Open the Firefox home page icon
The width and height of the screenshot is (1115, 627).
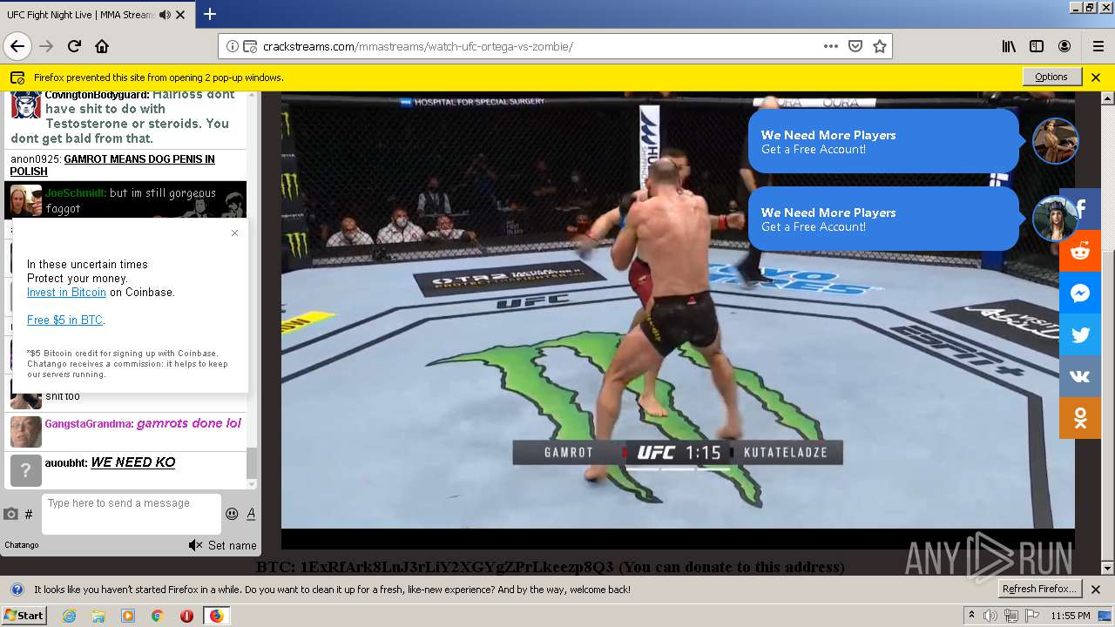[x=102, y=46]
